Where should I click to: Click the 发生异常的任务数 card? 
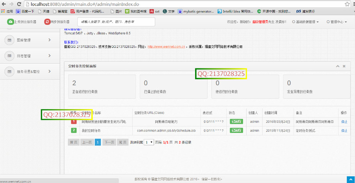click(317, 87)
